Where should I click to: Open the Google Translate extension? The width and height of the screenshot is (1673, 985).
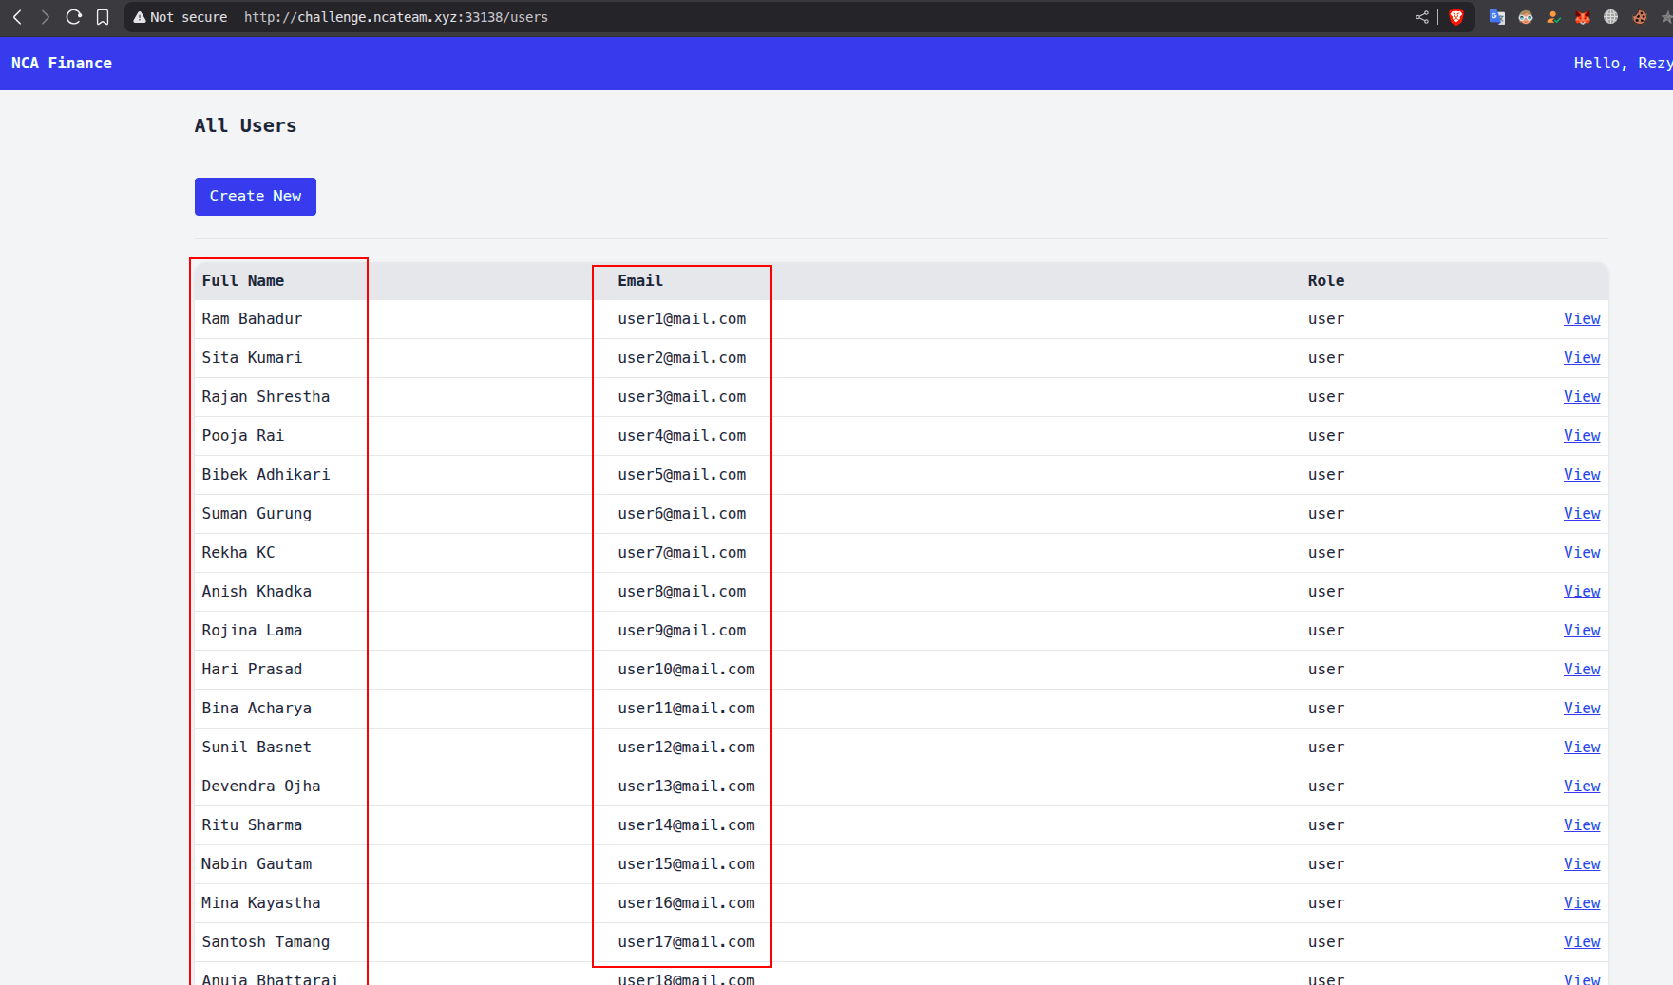pyautogui.click(x=1497, y=17)
